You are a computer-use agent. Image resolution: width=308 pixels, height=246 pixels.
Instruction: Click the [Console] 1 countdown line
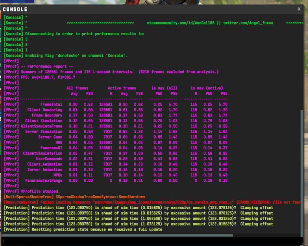pos(16,50)
